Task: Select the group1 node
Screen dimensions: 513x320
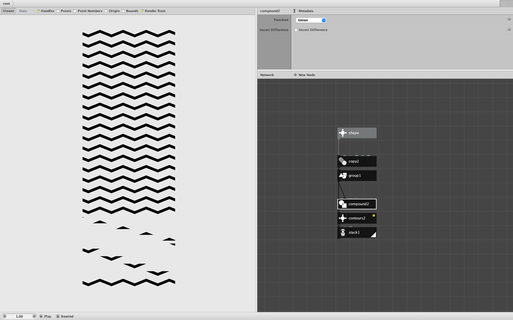Action: [357, 176]
